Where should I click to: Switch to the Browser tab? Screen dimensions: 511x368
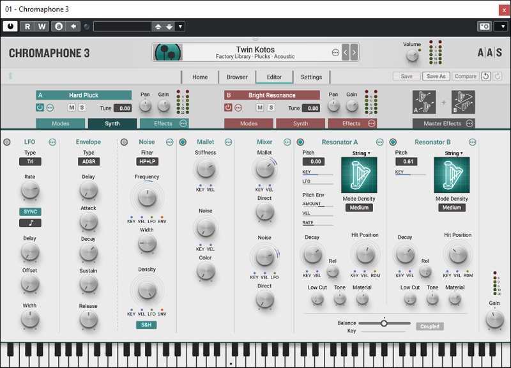pyautogui.click(x=237, y=77)
